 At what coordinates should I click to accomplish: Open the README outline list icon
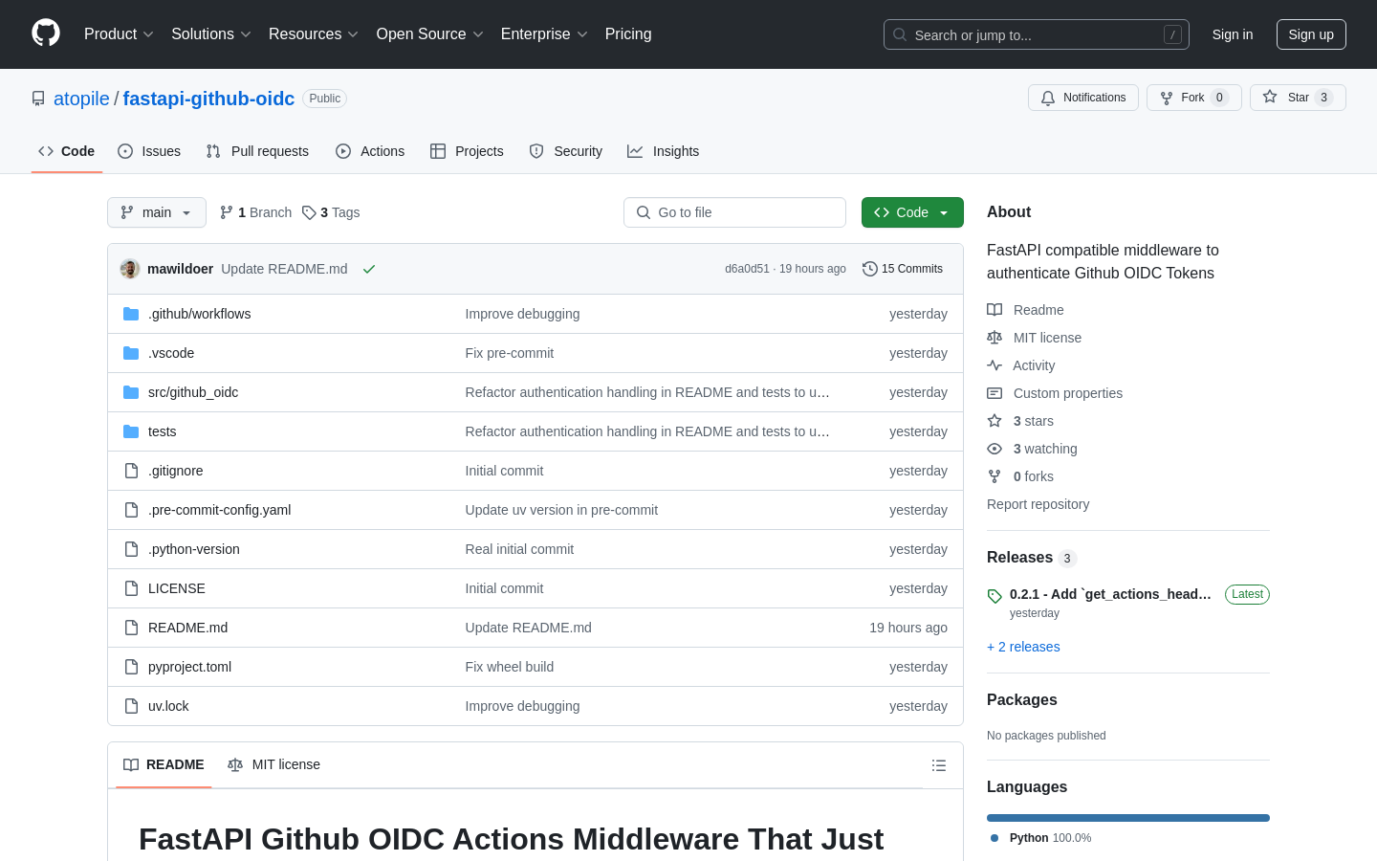tap(939, 765)
